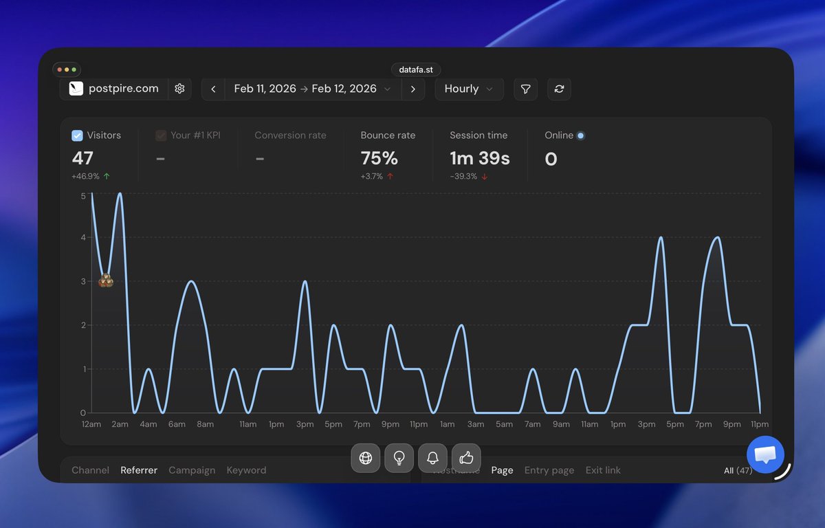Click the datafa.st address pill
The height and width of the screenshot is (528, 825).
coord(416,70)
